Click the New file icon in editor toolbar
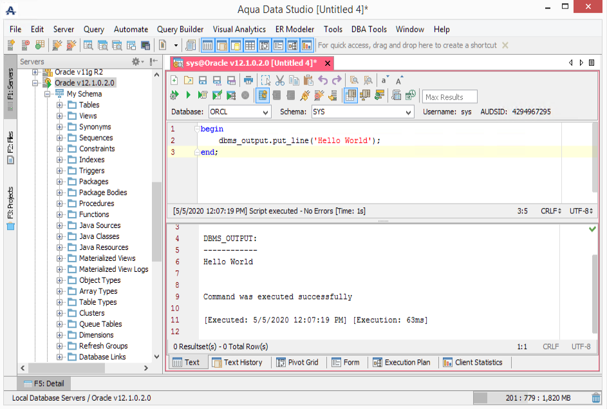This screenshot has width=607, height=409. pos(174,81)
